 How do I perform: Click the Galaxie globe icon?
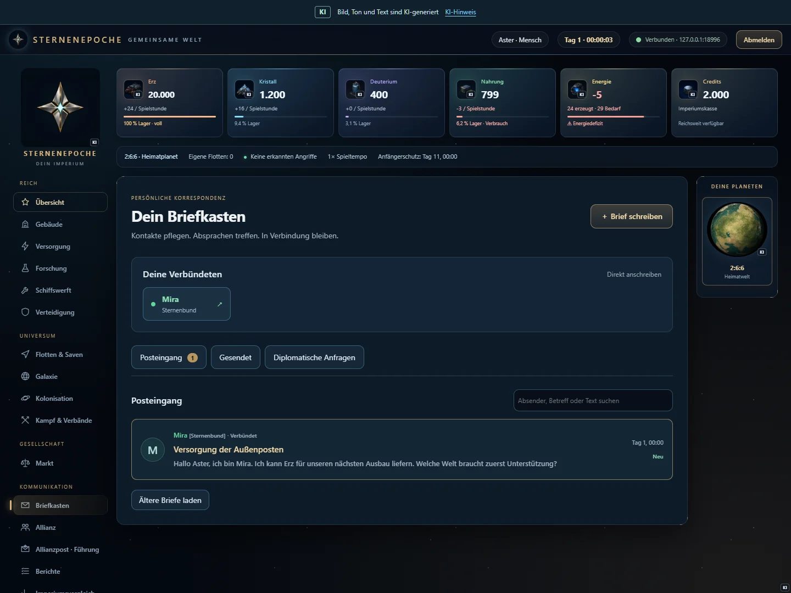(25, 376)
